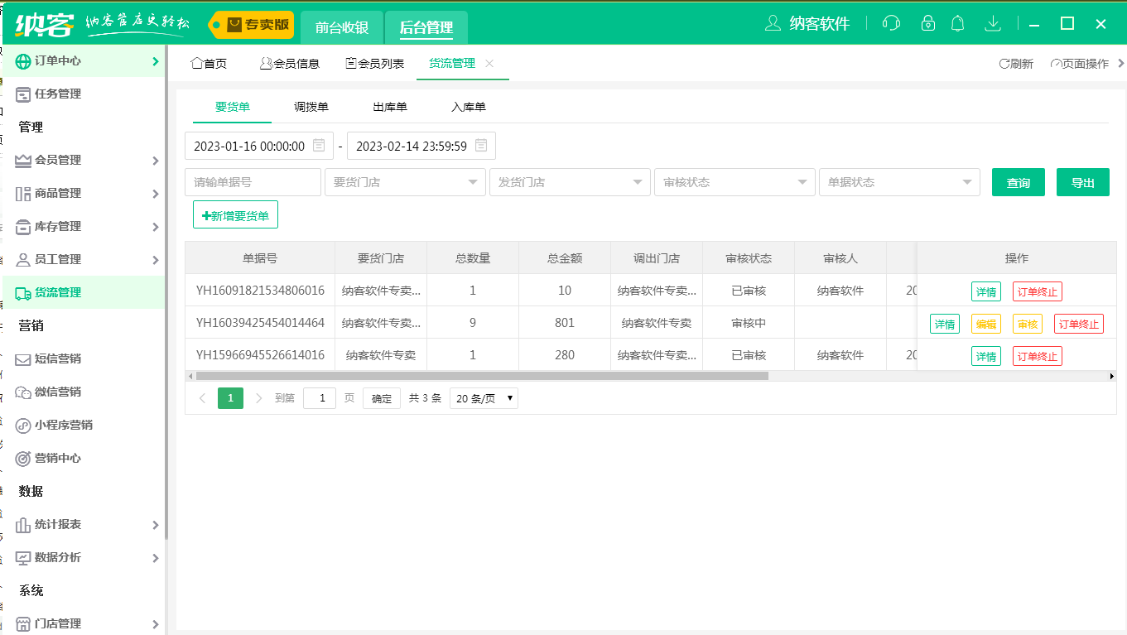This screenshot has width=1127, height=635.
Task: Click the download icon in the title bar
Action: pos(992,24)
